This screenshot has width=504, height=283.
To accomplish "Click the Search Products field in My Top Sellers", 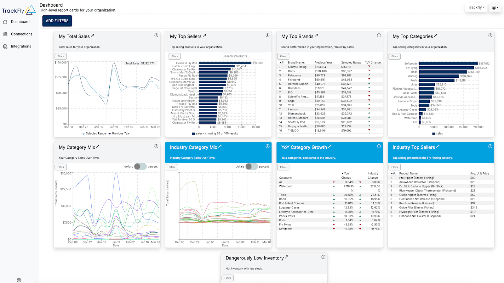I will [243, 56].
